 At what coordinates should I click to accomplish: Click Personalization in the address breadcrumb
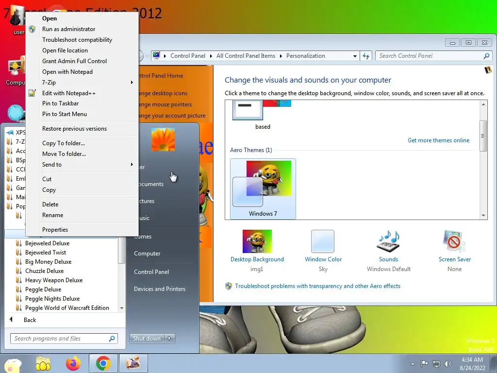[x=306, y=56]
